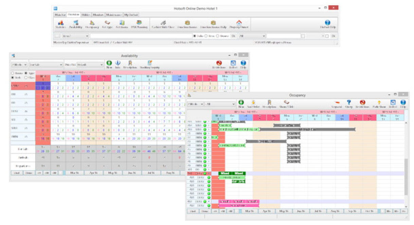Click the Property Owner house icon
The height and width of the screenshot is (225, 414).
(x=239, y=24)
